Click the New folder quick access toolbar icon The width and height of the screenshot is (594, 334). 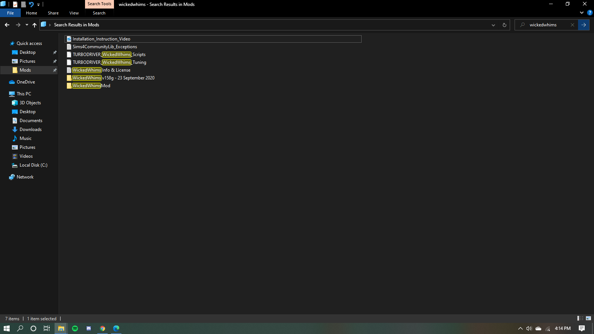23,4
